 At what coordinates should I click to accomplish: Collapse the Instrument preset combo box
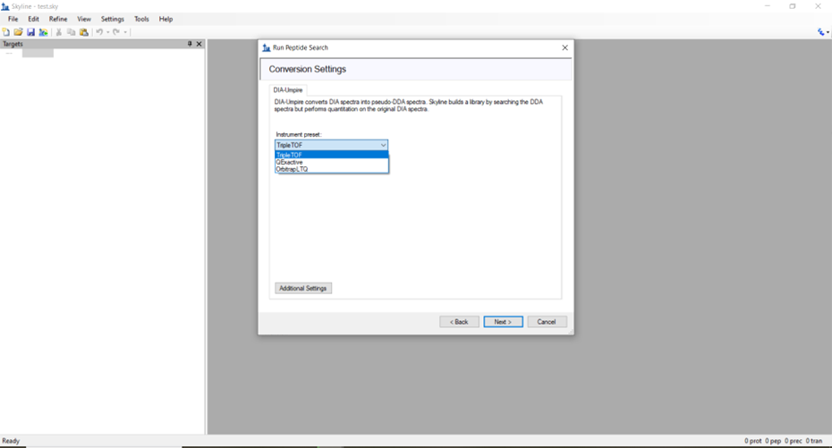(383, 145)
